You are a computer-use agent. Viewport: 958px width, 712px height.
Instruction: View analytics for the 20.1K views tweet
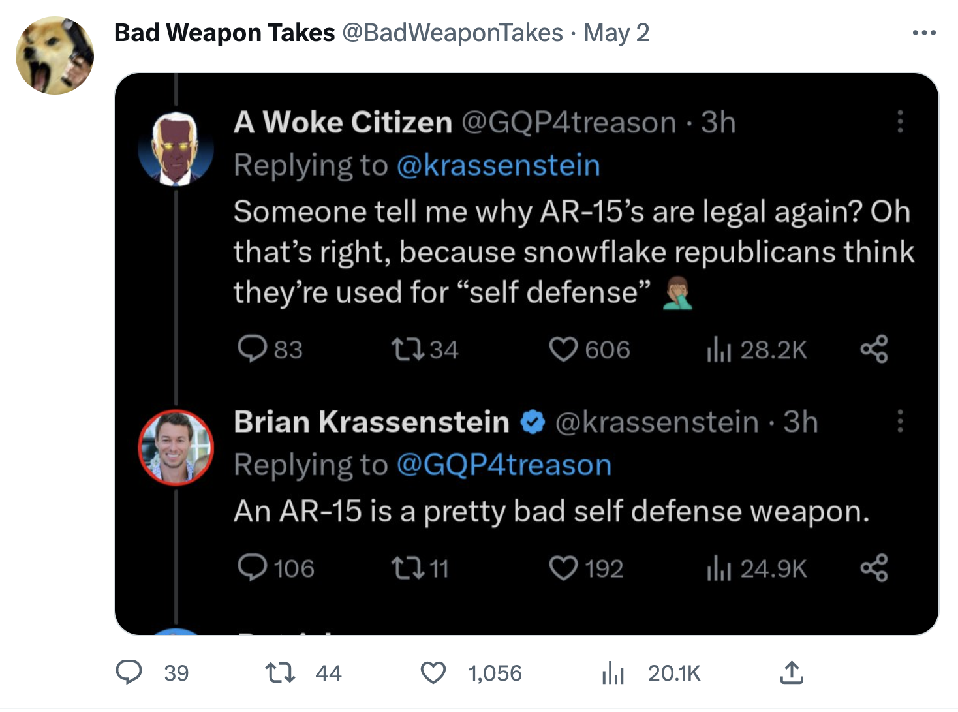tap(613, 672)
